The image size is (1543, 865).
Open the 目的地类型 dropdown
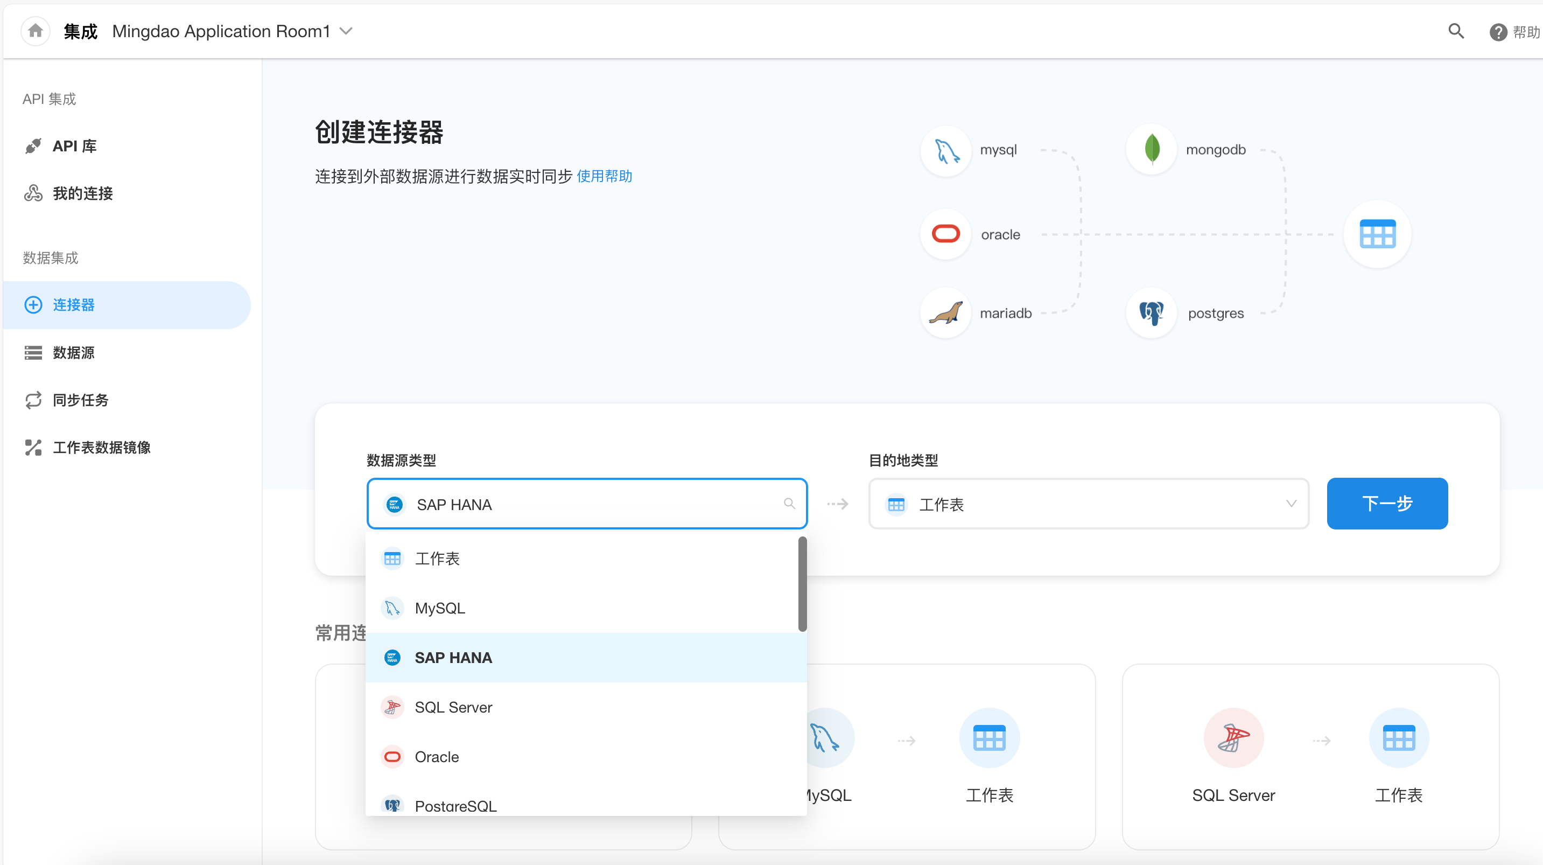[x=1089, y=504]
